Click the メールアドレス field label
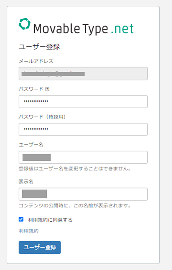Screen dimensions: 172x270 click(x=36, y=61)
